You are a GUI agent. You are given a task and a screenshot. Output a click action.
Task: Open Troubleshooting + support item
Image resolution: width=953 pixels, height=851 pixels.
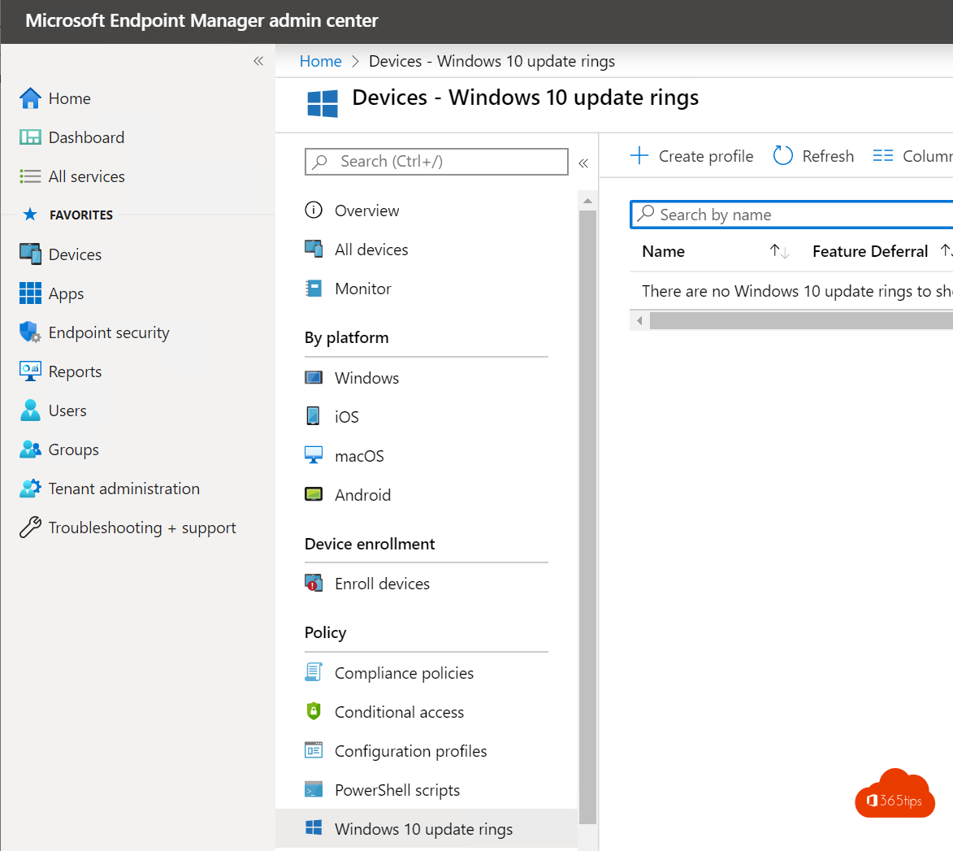pos(141,528)
